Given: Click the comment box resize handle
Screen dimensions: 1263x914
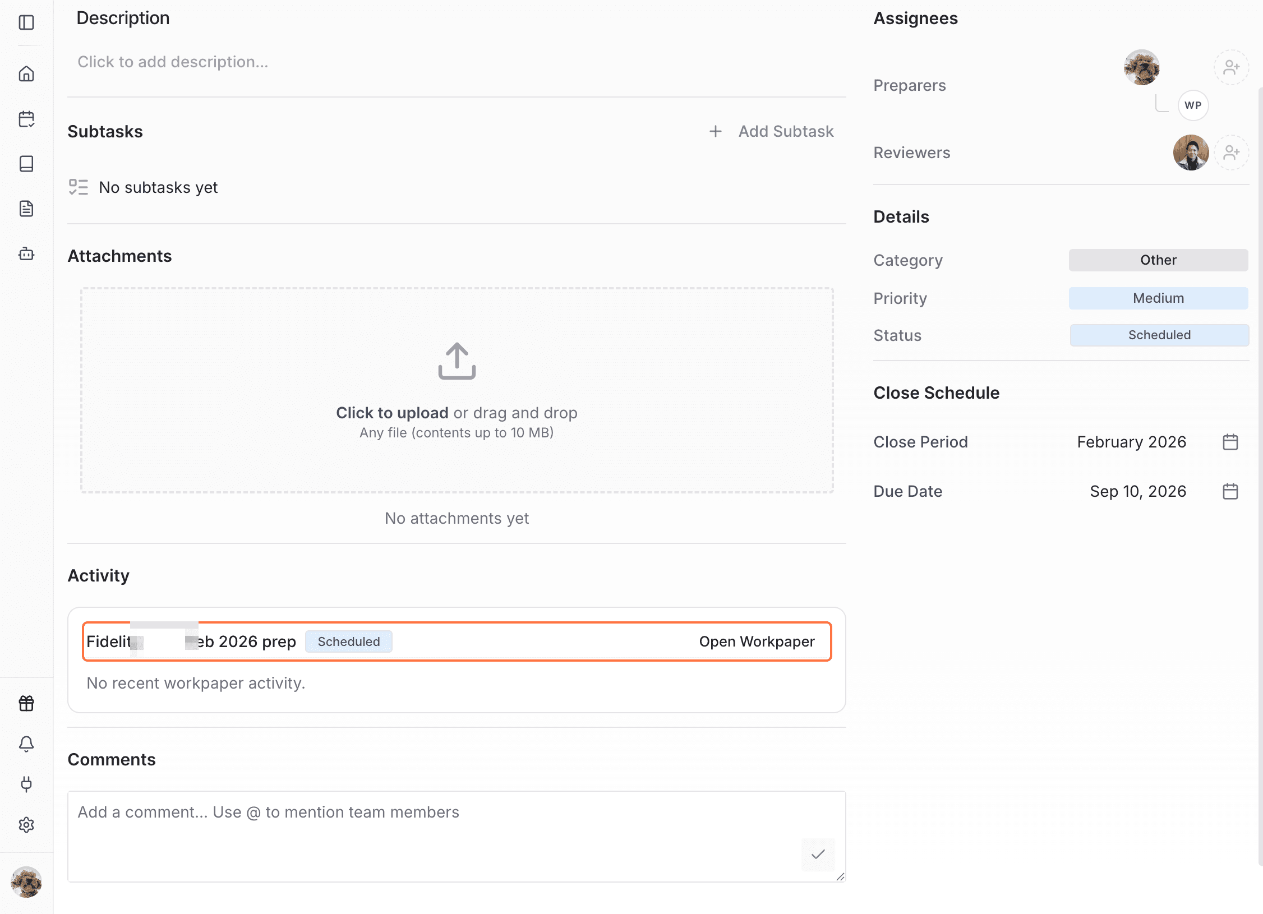Looking at the screenshot, I should (840, 876).
